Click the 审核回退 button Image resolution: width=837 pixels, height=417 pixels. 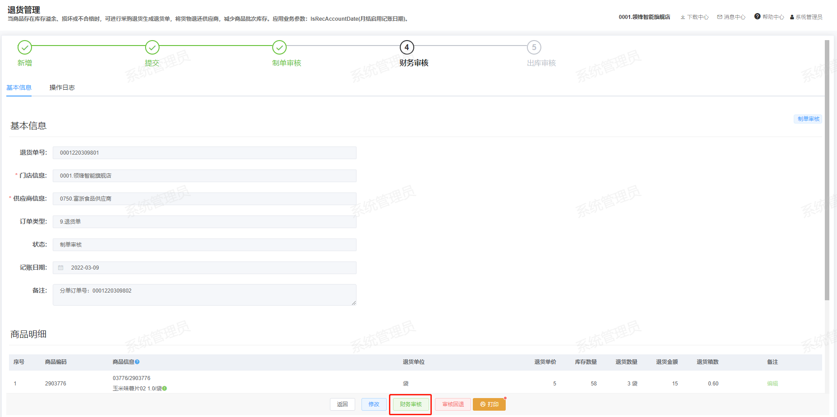click(x=453, y=404)
